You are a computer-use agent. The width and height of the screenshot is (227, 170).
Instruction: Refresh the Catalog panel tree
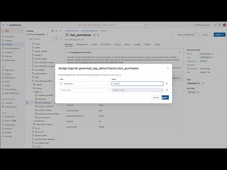point(56,31)
